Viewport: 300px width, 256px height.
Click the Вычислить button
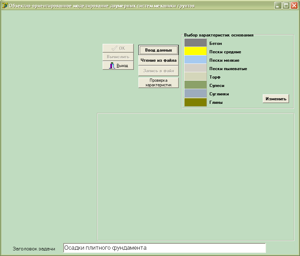click(x=118, y=57)
